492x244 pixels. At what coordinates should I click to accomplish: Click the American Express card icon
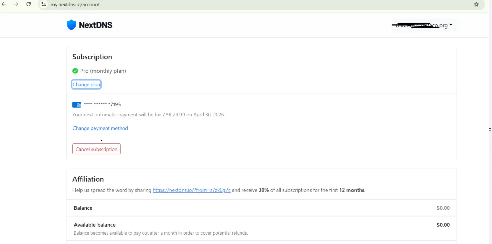[x=77, y=105]
